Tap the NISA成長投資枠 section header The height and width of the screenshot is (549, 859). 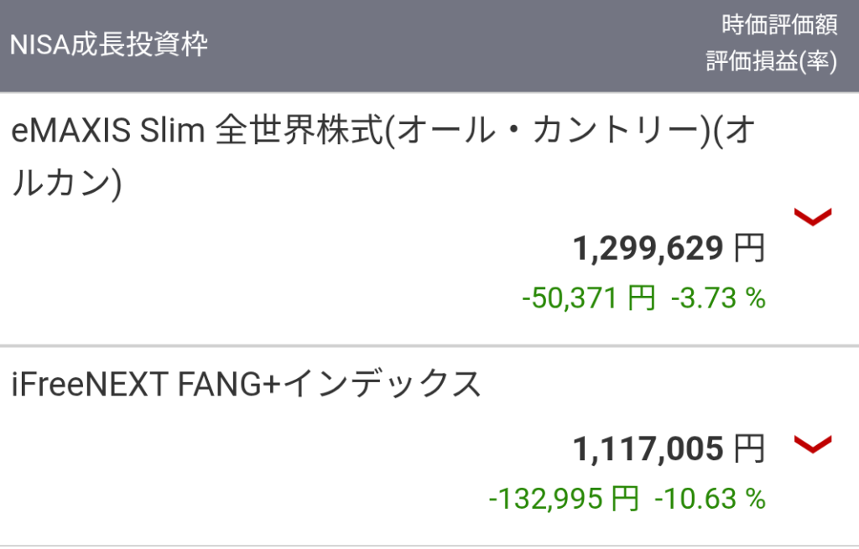[x=109, y=44]
